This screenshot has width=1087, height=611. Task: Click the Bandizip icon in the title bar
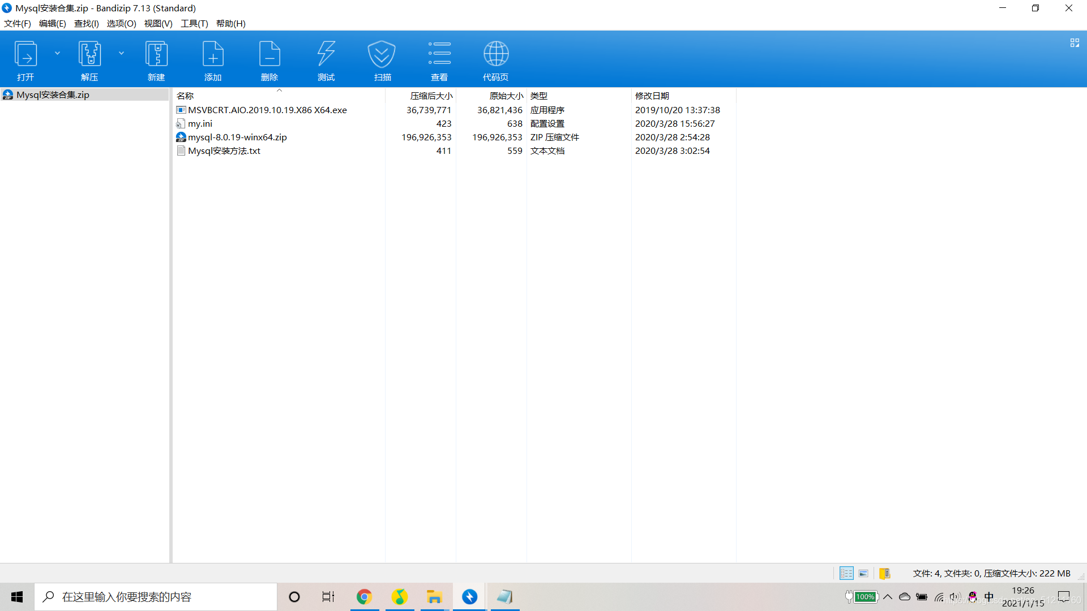[x=7, y=8]
